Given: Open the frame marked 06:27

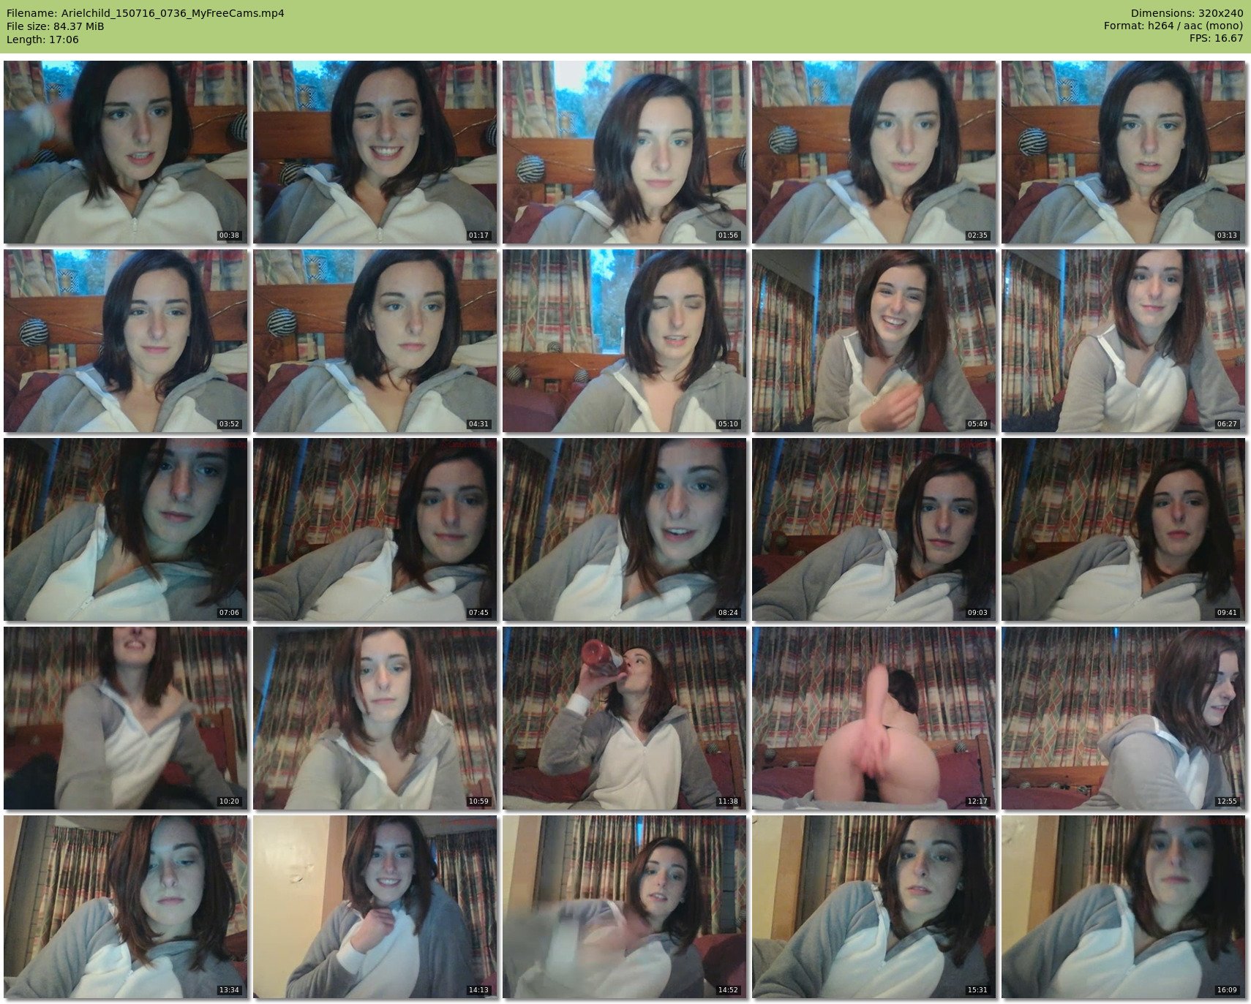Looking at the screenshot, I should (1123, 341).
